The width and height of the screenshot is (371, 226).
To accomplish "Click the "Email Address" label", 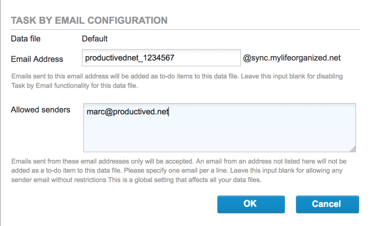I will point(37,59).
